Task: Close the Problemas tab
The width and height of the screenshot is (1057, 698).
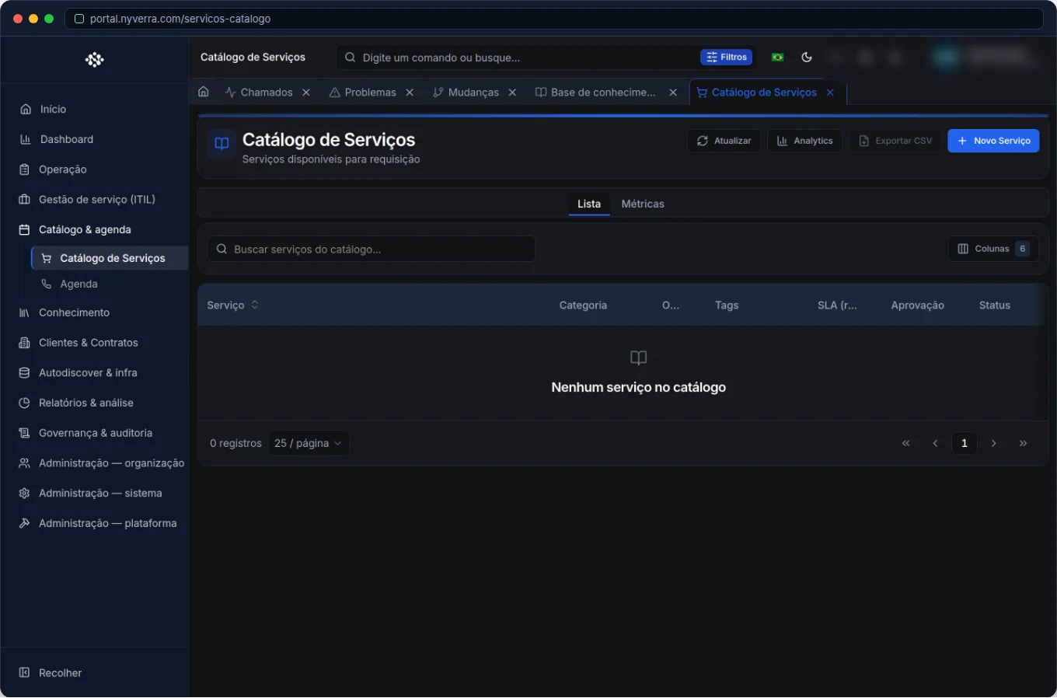Action: coord(410,92)
